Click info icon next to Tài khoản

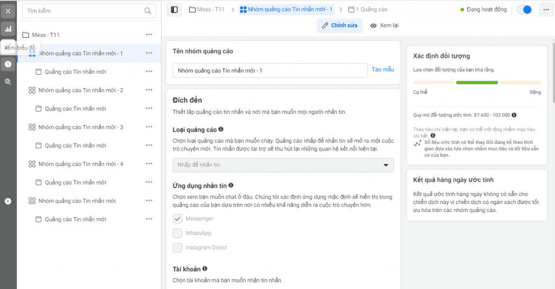[204, 268]
